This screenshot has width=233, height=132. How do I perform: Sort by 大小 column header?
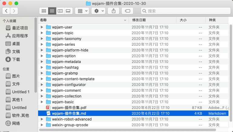(190, 20)
